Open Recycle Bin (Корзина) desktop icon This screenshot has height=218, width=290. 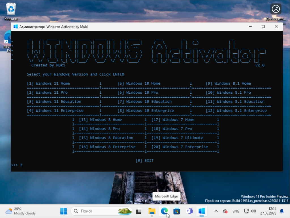pyautogui.click(x=11, y=11)
